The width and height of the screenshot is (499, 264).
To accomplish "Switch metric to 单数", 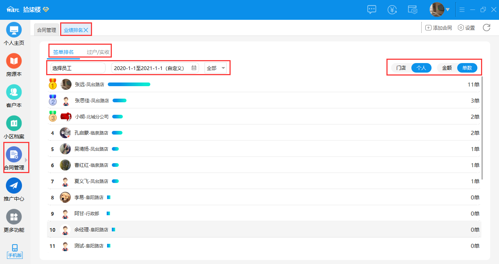I will pos(467,68).
